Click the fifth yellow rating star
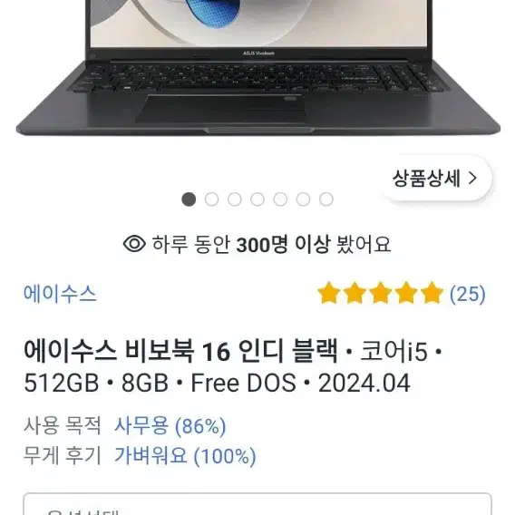The image size is (515, 515). pos(432,293)
